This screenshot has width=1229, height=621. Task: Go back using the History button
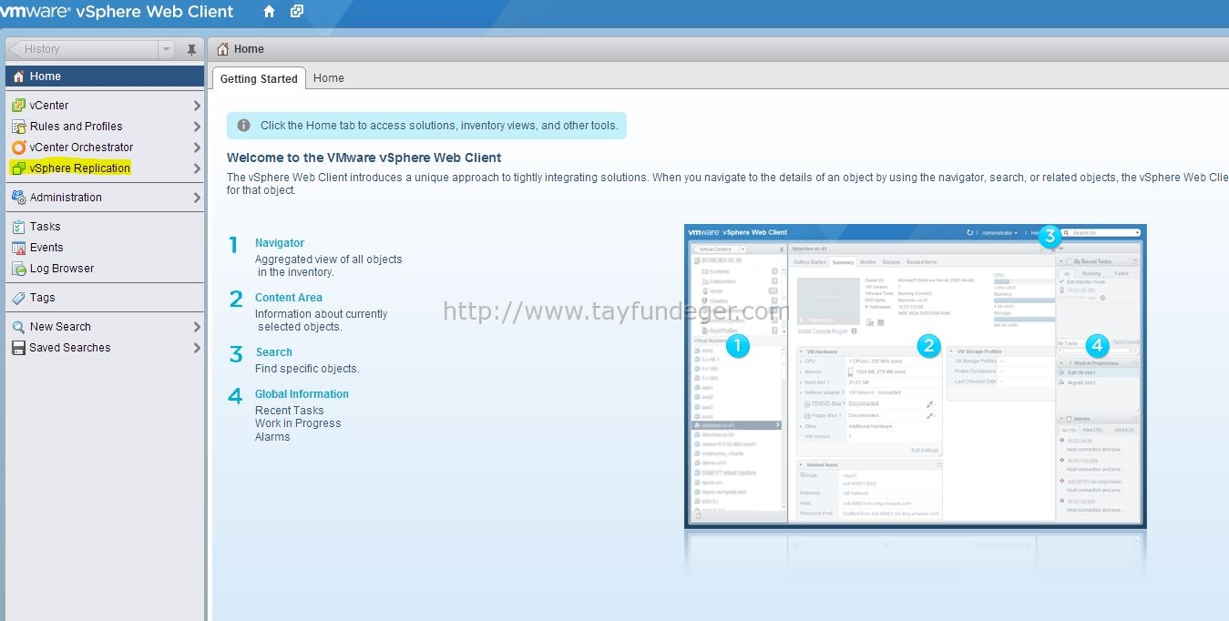[x=82, y=49]
